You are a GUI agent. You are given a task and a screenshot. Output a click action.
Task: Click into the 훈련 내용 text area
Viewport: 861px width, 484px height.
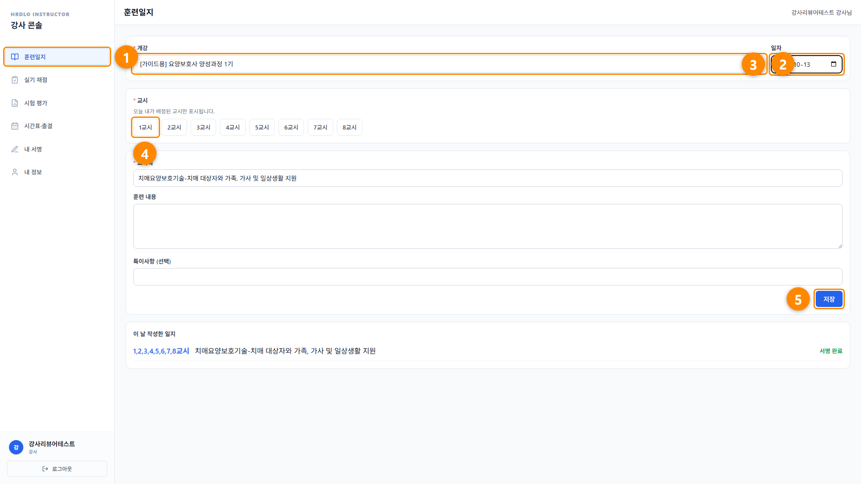487,226
